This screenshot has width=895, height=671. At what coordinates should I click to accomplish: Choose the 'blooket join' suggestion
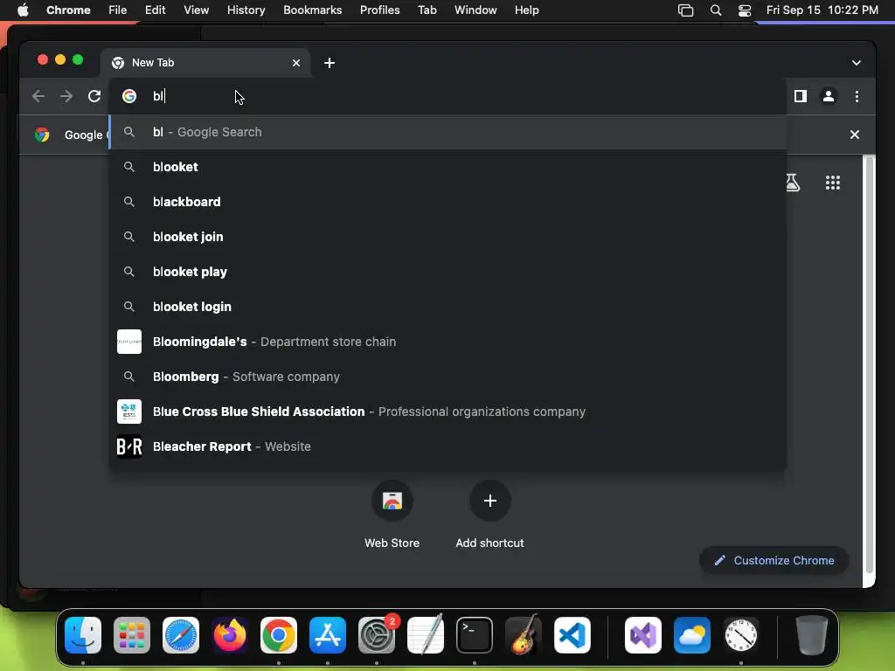(x=448, y=237)
